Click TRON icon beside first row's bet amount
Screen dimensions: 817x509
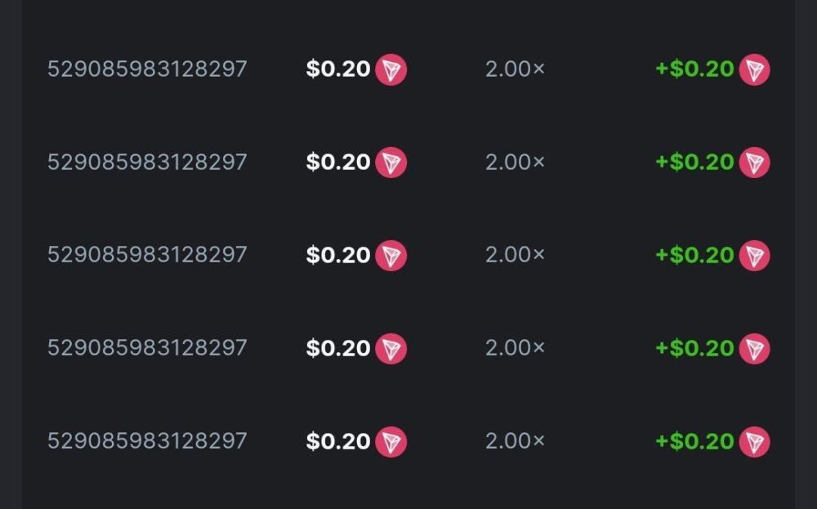pos(391,70)
